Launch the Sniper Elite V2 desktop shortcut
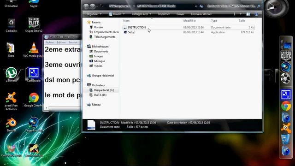 [34, 25]
